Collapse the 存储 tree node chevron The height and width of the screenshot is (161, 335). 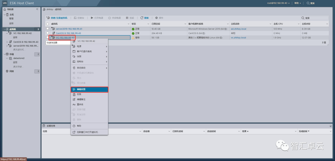4,54
